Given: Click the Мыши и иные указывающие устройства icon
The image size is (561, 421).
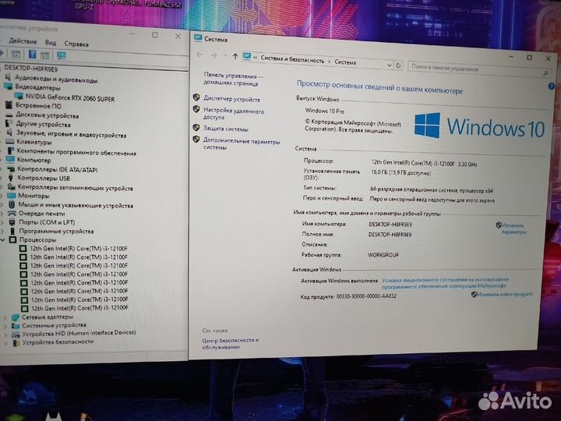Looking at the screenshot, I should pyautogui.click(x=12, y=204).
